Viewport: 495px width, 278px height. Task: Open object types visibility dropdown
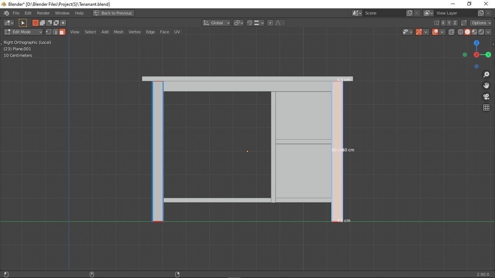(x=408, y=32)
